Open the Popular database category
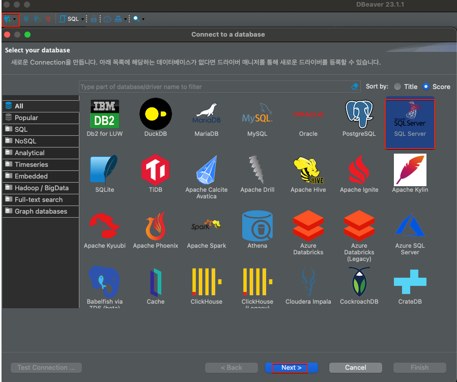The image size is (457, 382). coord(26,117)
